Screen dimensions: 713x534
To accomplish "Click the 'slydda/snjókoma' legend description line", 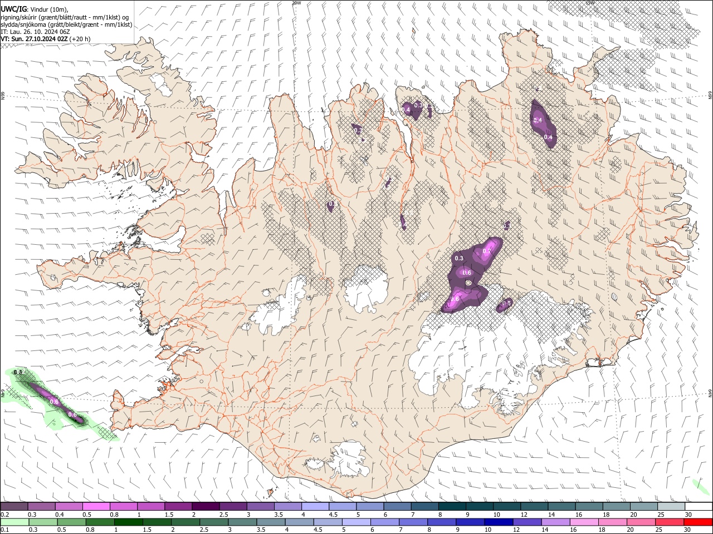I will pos(66,24).
